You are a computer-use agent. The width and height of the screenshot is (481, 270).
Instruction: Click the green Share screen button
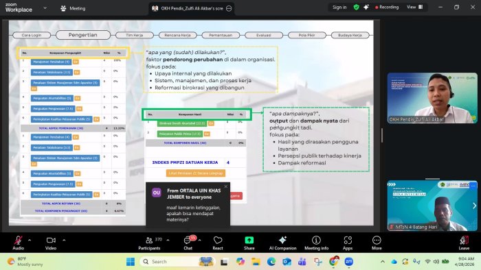249,243
